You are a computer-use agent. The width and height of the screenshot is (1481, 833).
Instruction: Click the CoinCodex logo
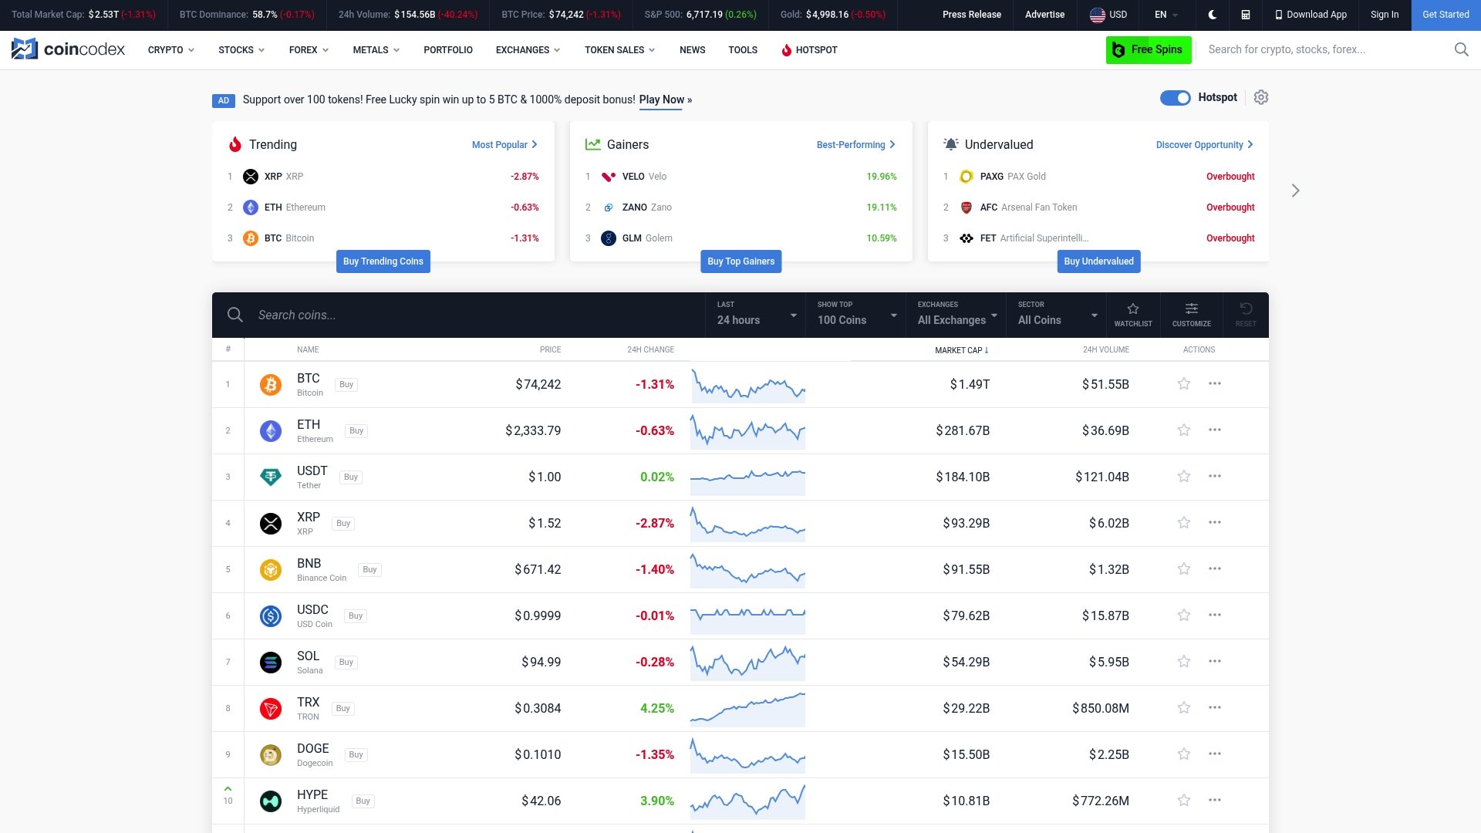point(68,49)
